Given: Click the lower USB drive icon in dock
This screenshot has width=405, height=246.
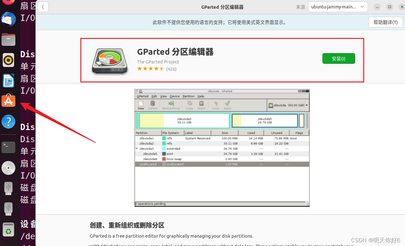Looking at the screenshot, I should click(8, 209).
